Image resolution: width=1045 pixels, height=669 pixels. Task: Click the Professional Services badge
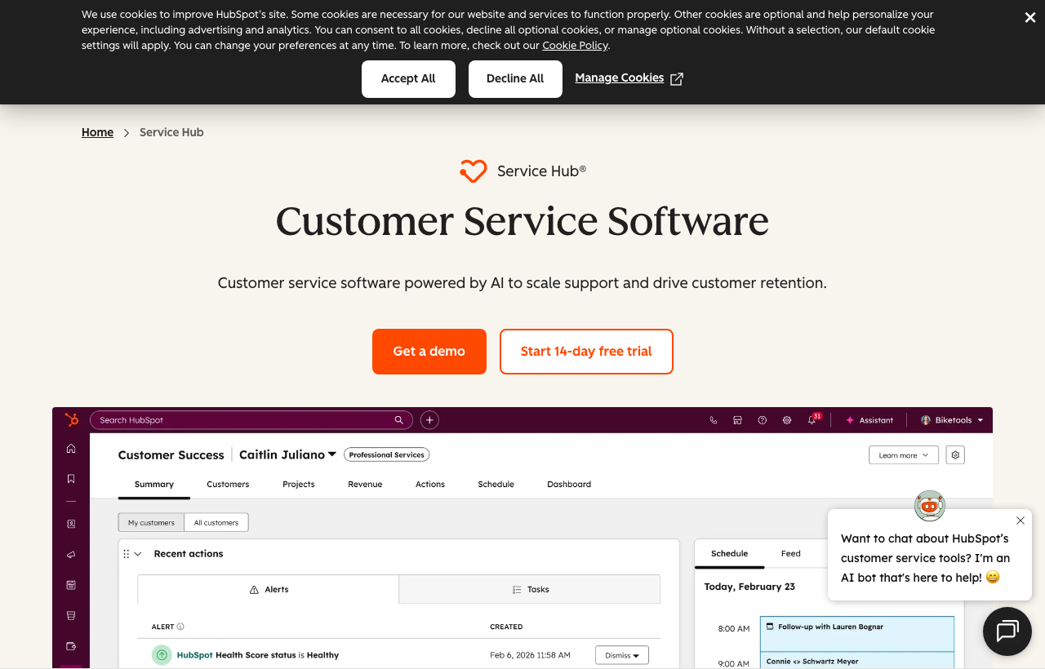coord(387,454)
